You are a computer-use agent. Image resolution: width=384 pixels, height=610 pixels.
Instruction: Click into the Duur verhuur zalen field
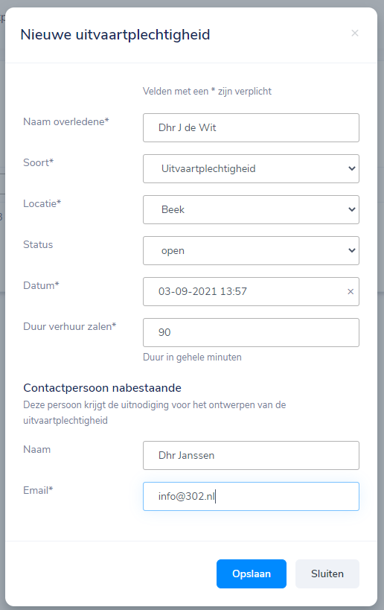[x=251, y=333]
